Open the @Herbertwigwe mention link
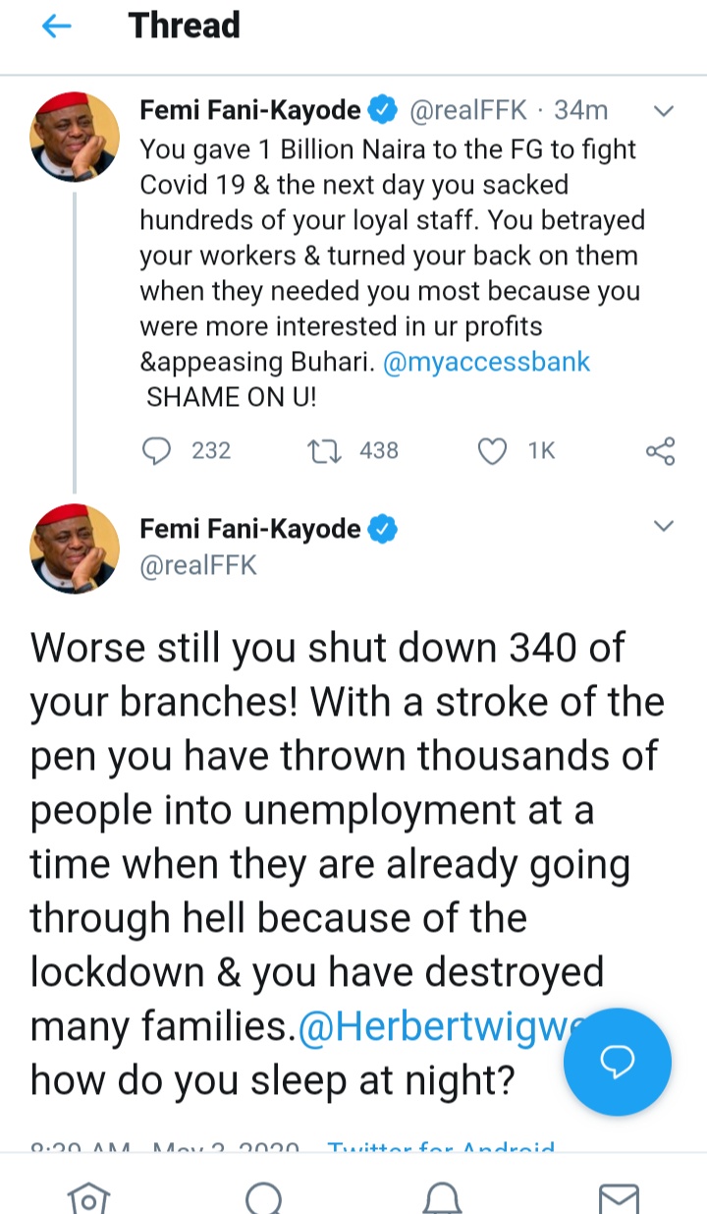The height and width of the screenshot is (1214, 707). [x=434, y=1027]
